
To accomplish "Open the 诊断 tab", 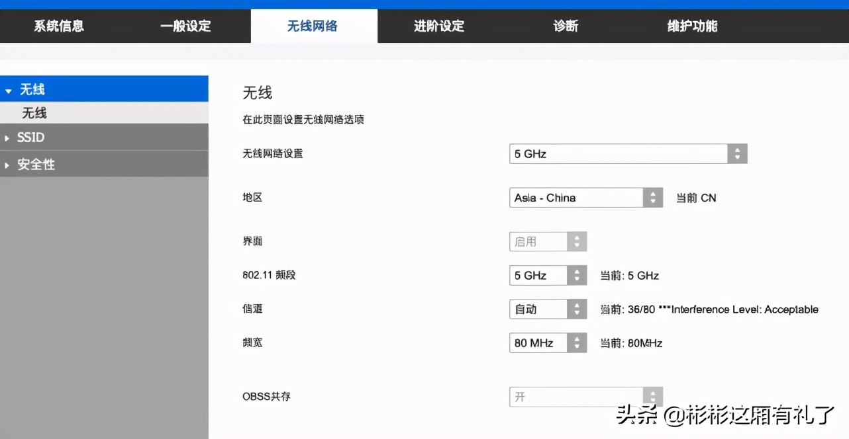I will (566, 26).
